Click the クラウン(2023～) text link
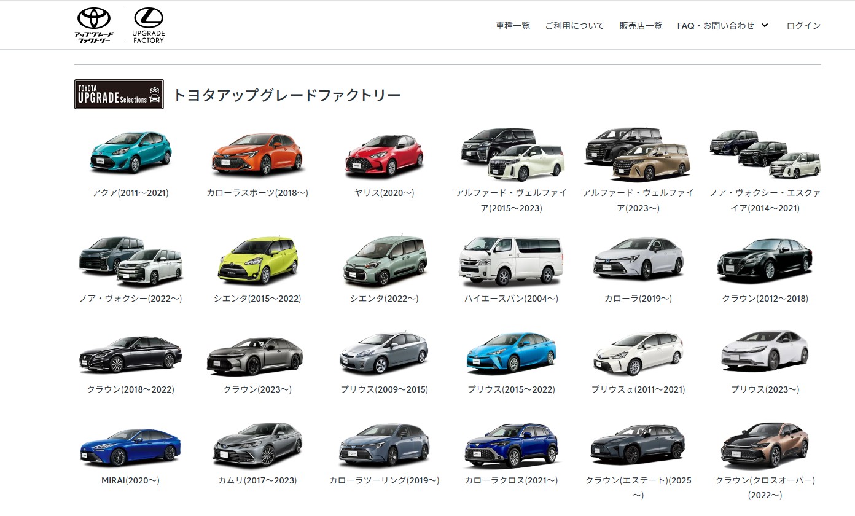855x516 pixels. click(257, 389)
